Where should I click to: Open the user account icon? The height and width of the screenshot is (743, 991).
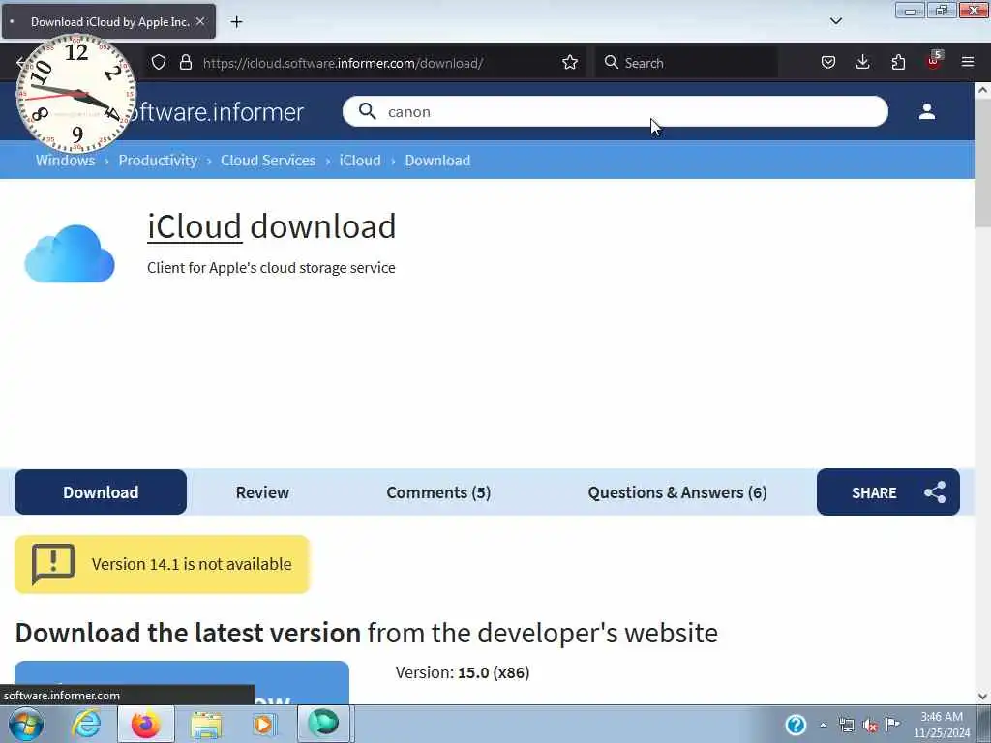[x=926, y=111]
